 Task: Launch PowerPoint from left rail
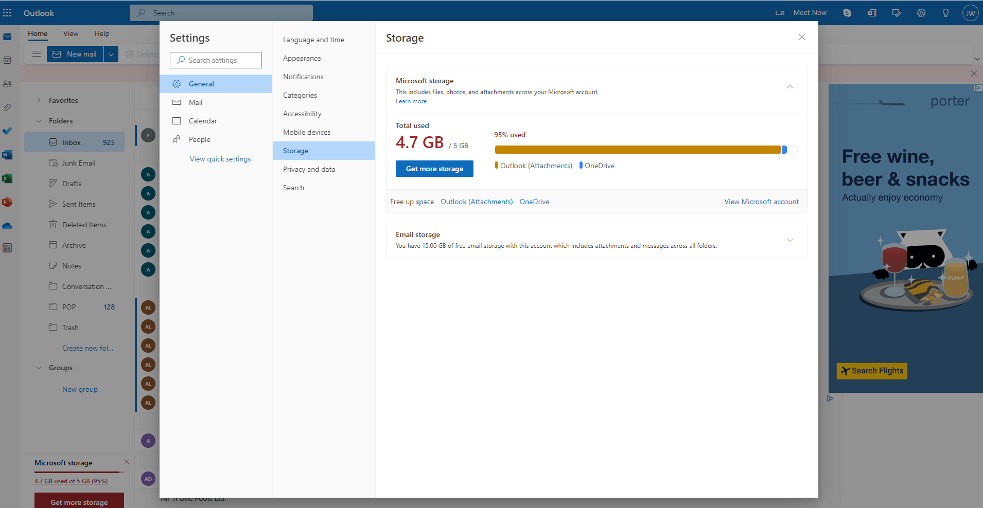[7, 202]
